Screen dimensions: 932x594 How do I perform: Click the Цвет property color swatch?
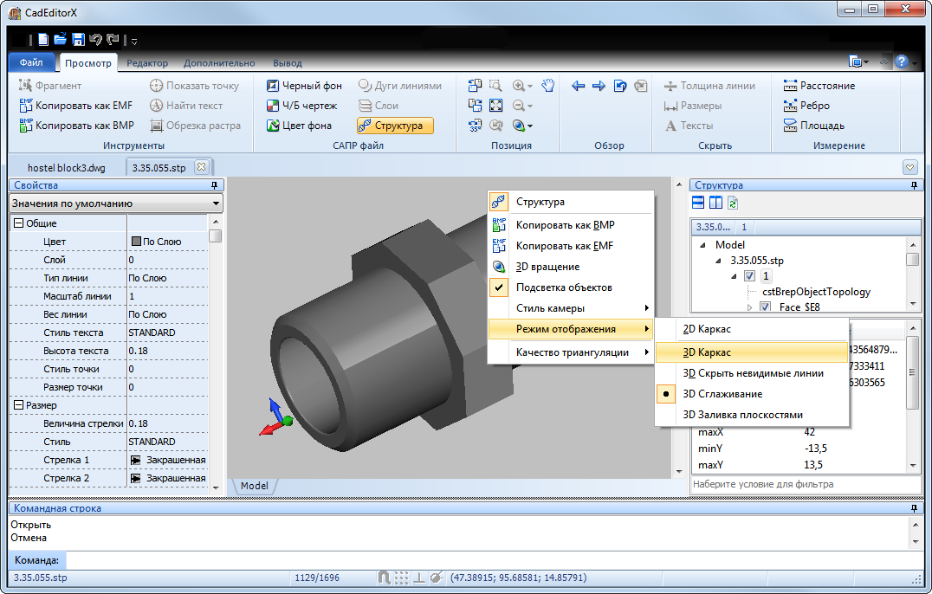[136, 242]
